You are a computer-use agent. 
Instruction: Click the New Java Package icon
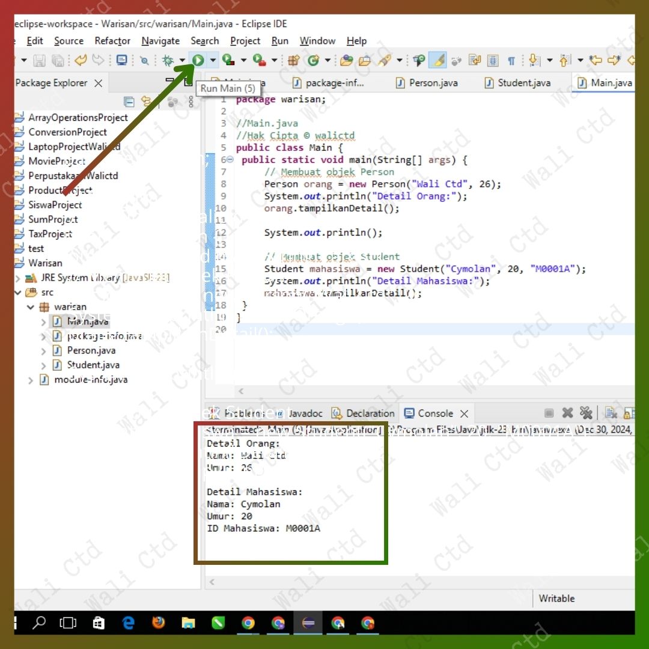pyautogui.click(x=293, y=61)
